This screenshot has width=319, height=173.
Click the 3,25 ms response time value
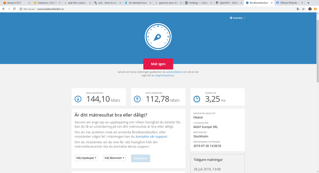213,99
